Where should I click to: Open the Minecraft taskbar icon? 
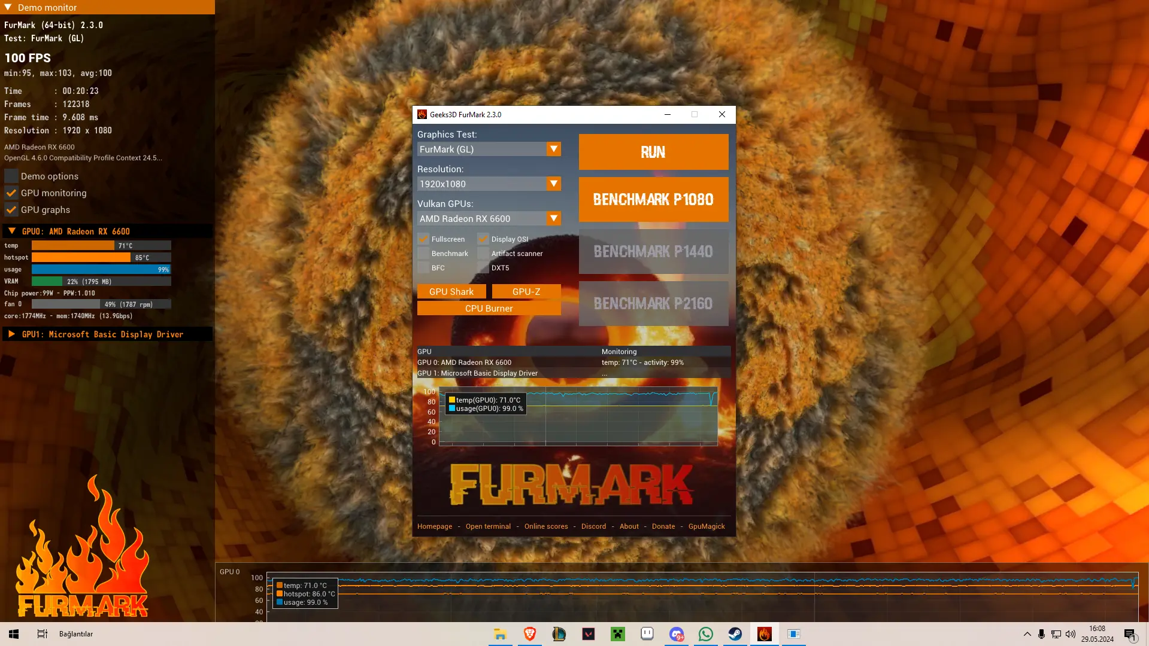click(x=617, y=634)
